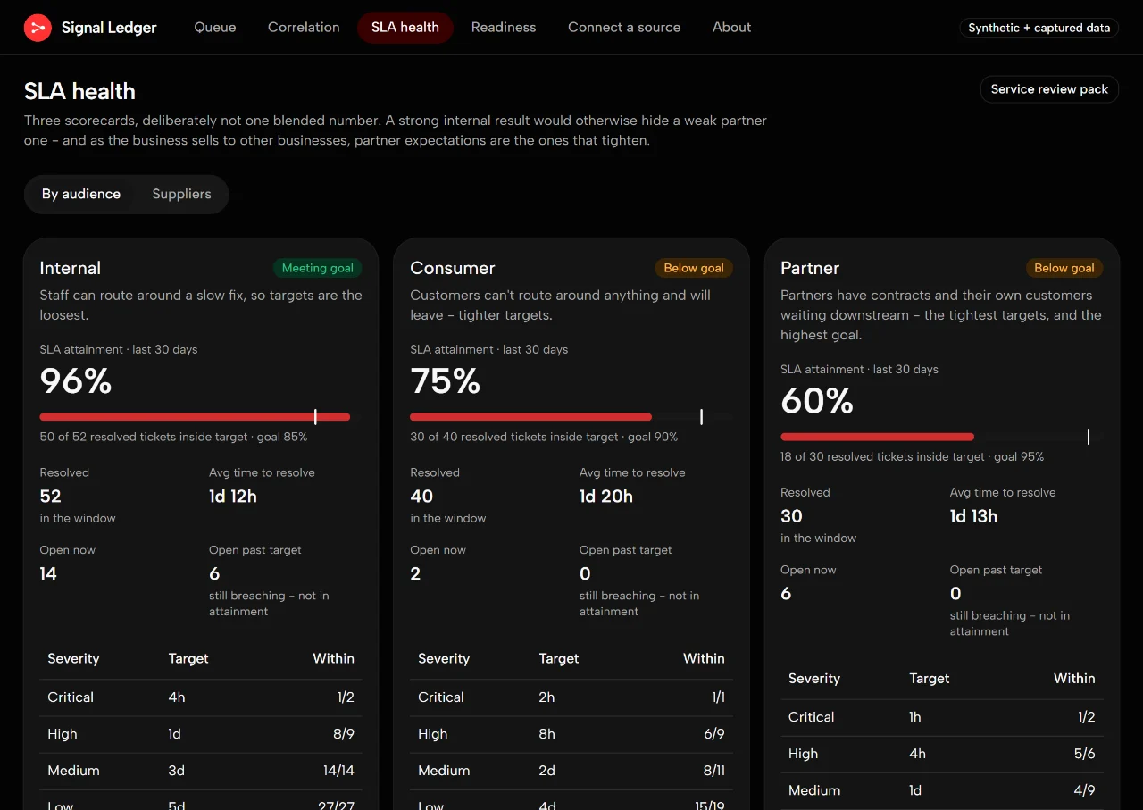Open the Readiness section
The height and width of the screenshot is (810, 1143).
pos(504,28)
